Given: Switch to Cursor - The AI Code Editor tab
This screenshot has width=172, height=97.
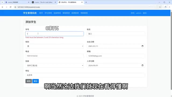Looking at the screenshot, I should pyautogui.click(x=44, y=2).
